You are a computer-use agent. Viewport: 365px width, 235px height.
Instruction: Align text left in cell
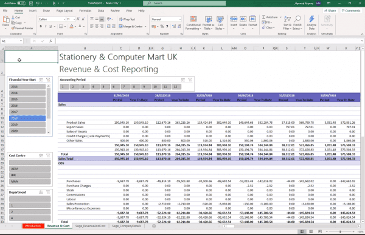click(92, 26)
